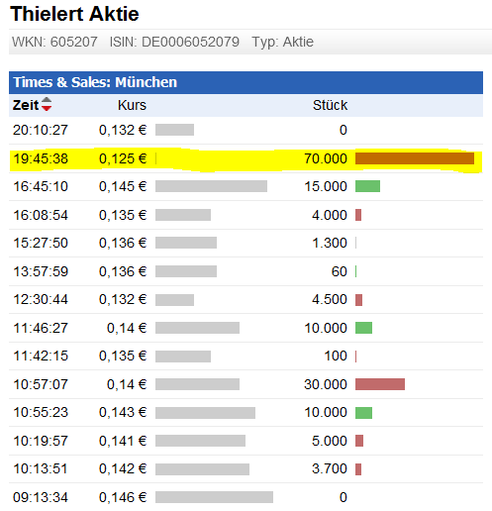Click the red 5.000 volume bar
492x511 pixels.
[359, 441]
